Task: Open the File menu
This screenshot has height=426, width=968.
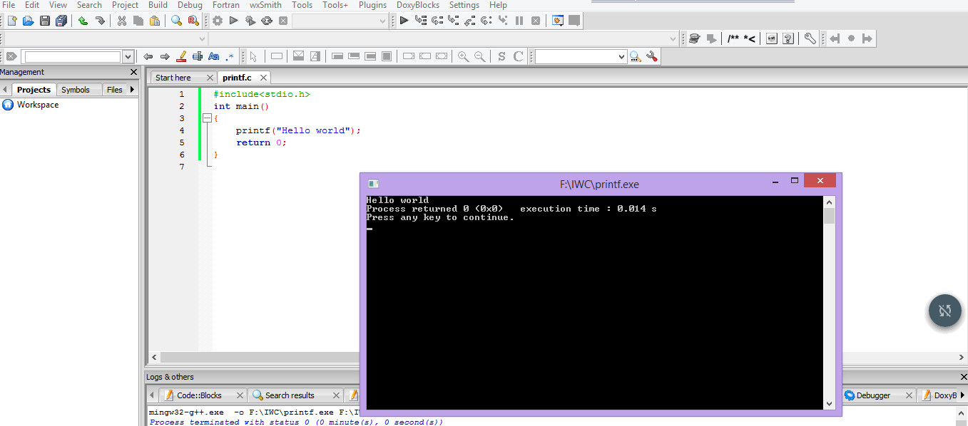Action: [x=9, y=5]
